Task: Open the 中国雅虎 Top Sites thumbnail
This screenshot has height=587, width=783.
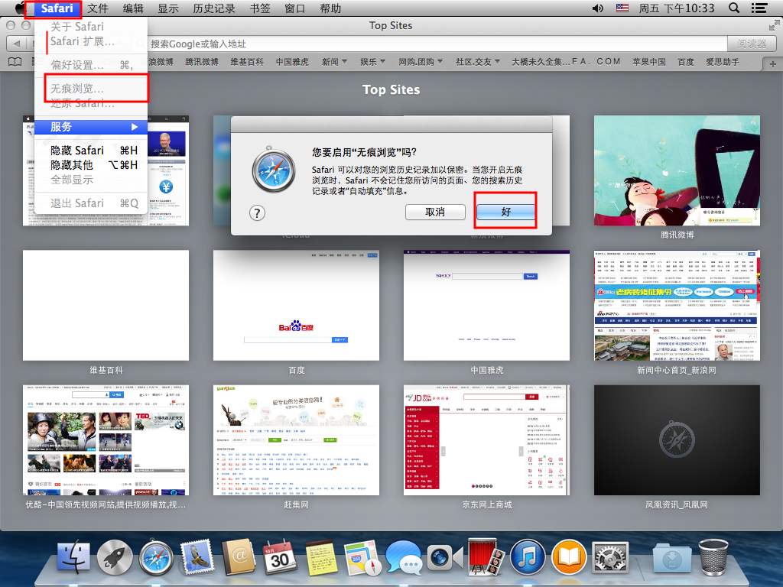Action: 486,306
